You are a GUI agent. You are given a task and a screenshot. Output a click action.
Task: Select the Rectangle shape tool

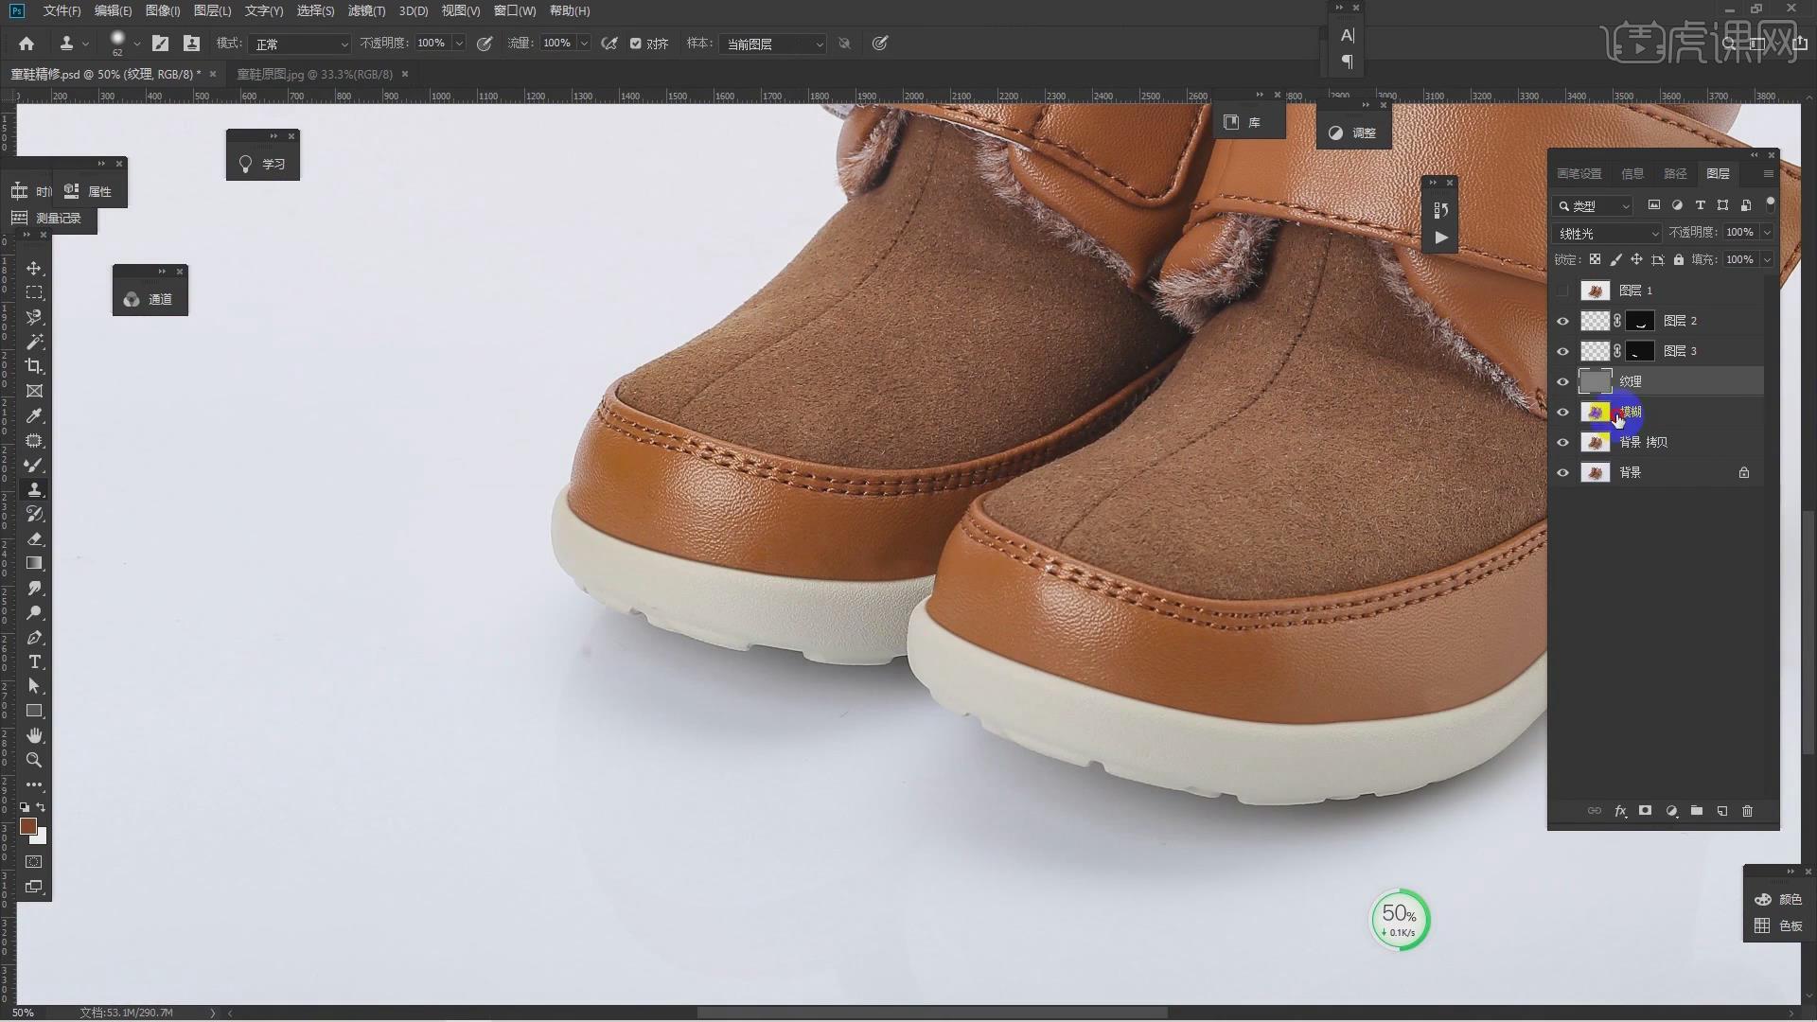coord(34,711)
